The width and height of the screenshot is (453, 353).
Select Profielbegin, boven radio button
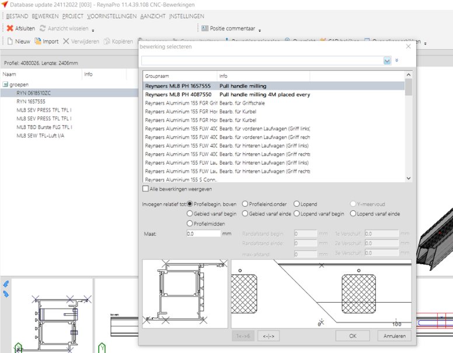pyautogui.click(x=190, y=204)
